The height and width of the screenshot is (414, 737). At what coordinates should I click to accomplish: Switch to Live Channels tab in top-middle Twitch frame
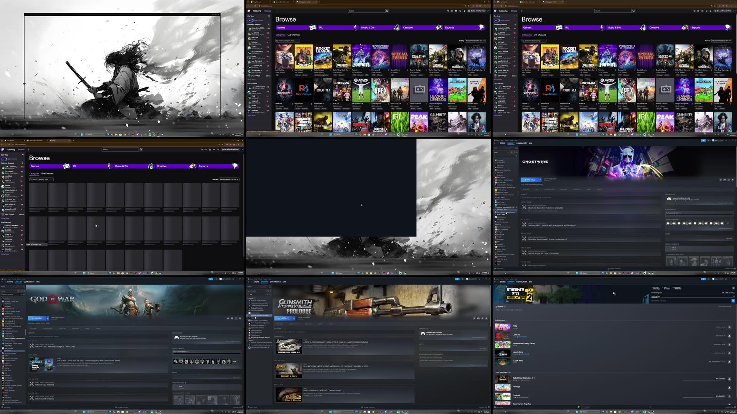click(294, 35)
